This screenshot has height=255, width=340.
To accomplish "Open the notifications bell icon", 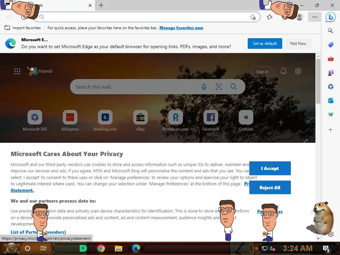I will pyautogui.click(x=284, y=71).
